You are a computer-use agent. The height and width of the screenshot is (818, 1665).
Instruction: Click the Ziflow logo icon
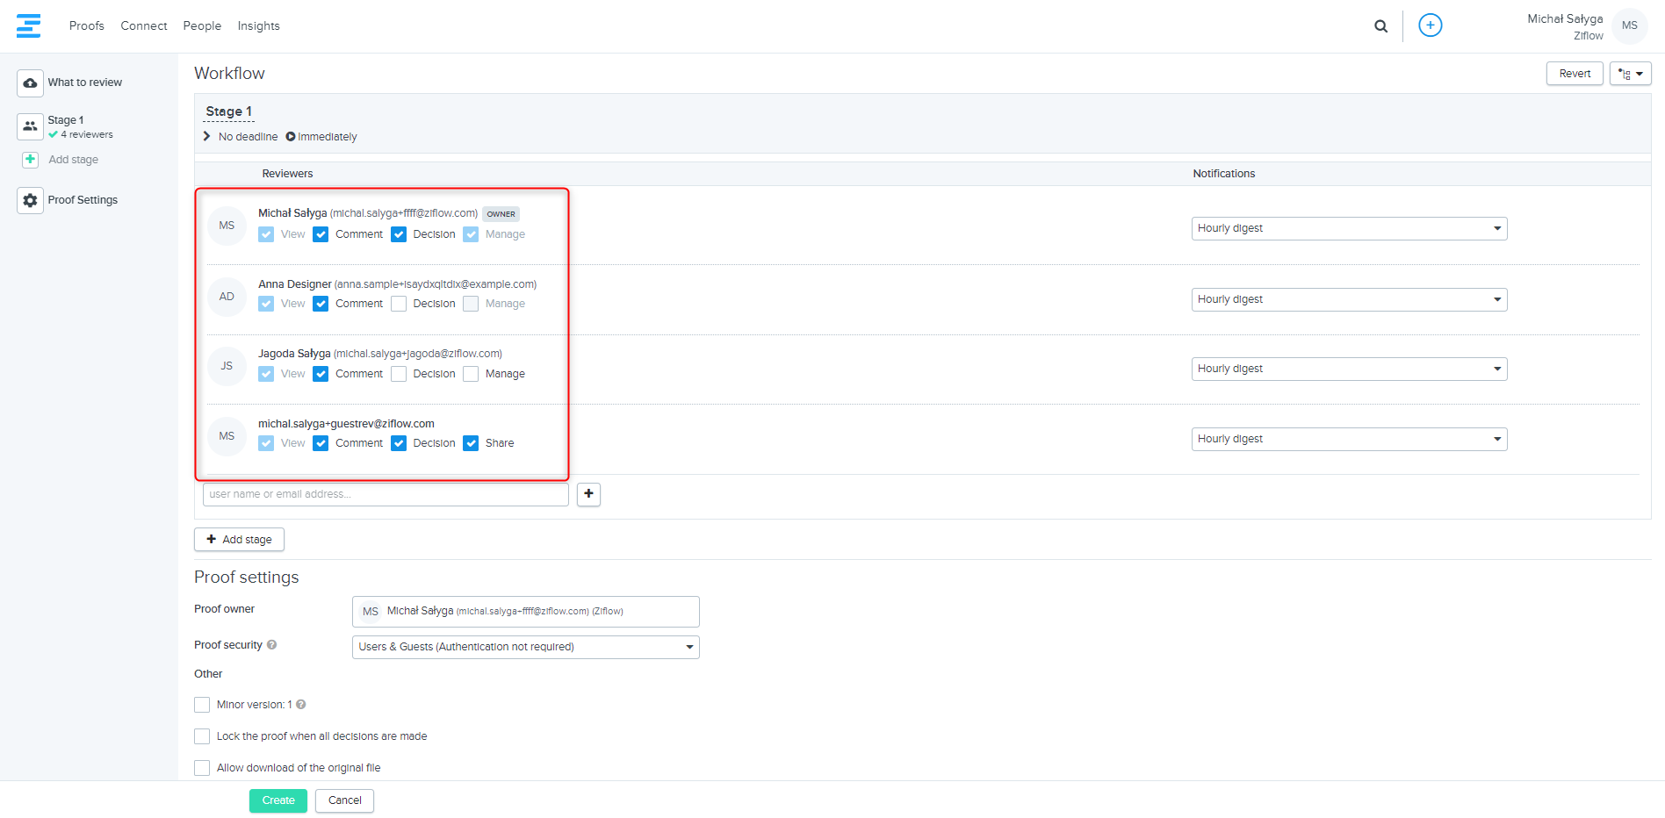click(x=28, y=25)
